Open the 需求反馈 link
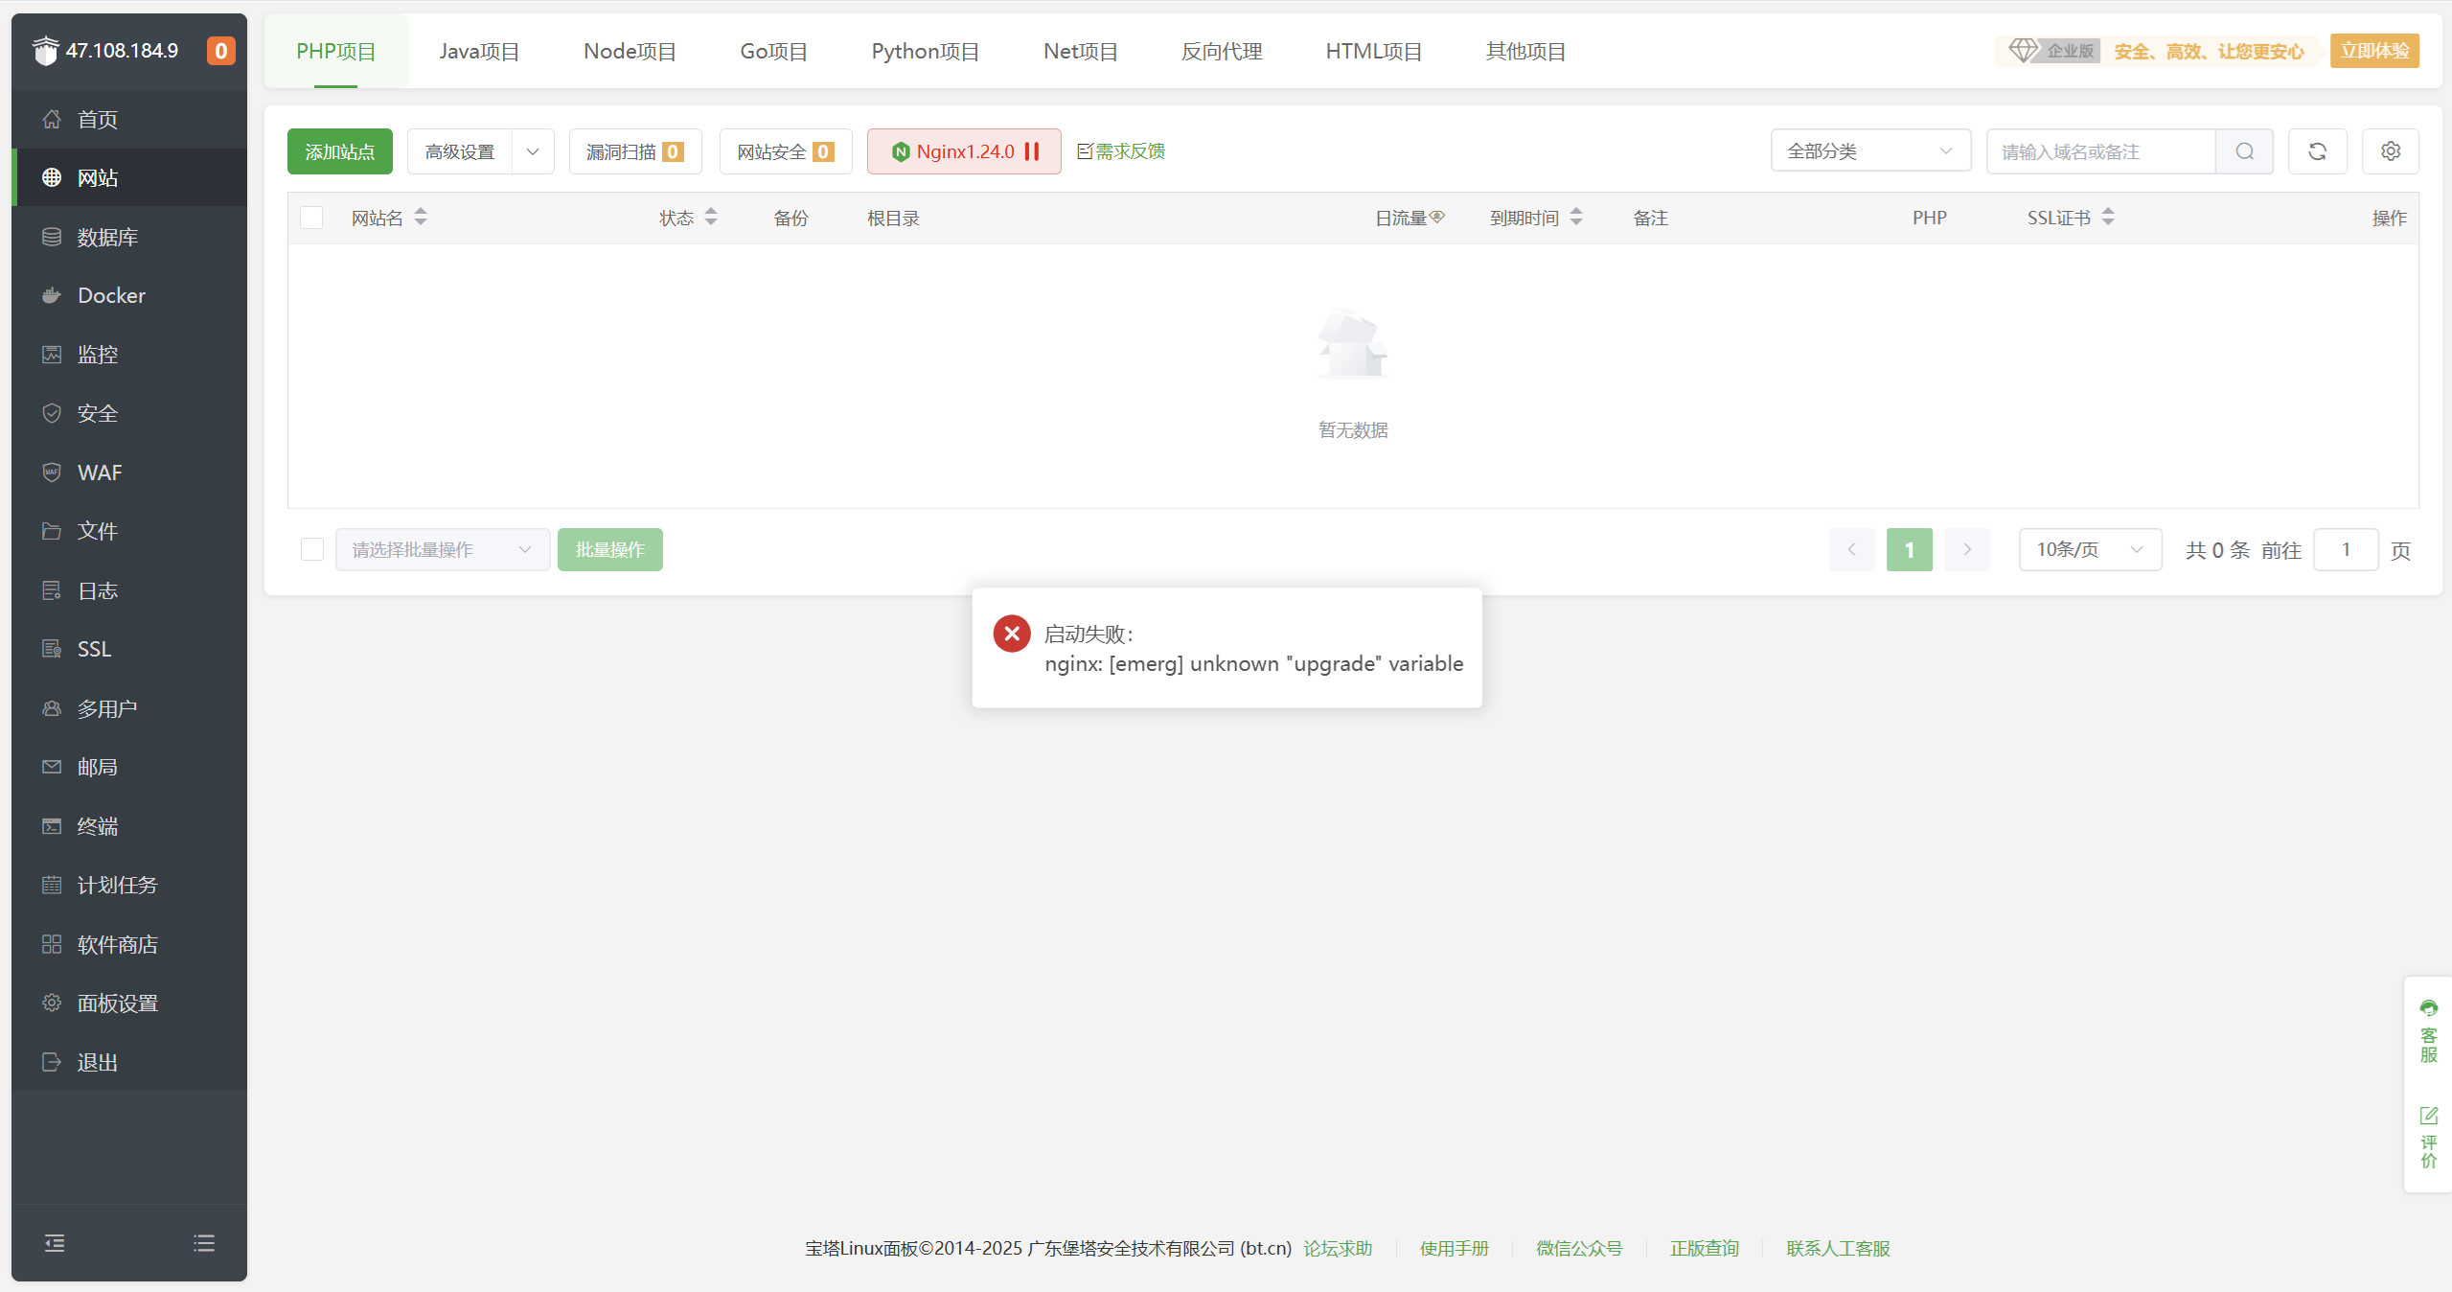This screenshot has height=1292, width=2452. click(1121, 151)
